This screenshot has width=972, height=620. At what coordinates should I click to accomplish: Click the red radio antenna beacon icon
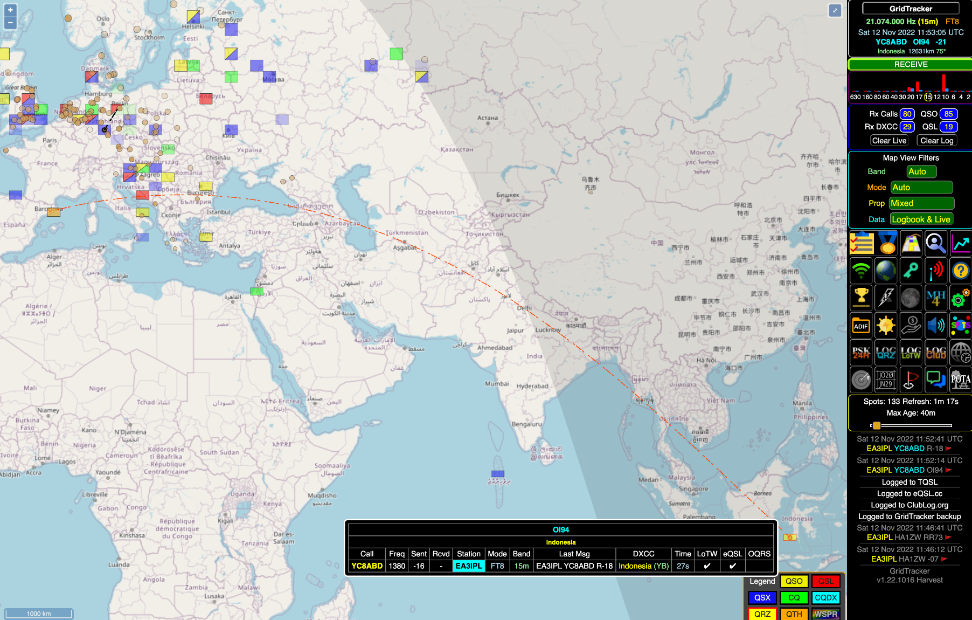936,270
